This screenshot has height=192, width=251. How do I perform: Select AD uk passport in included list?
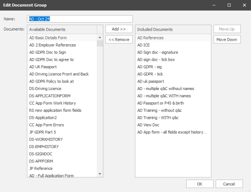[x=173, y=82]
